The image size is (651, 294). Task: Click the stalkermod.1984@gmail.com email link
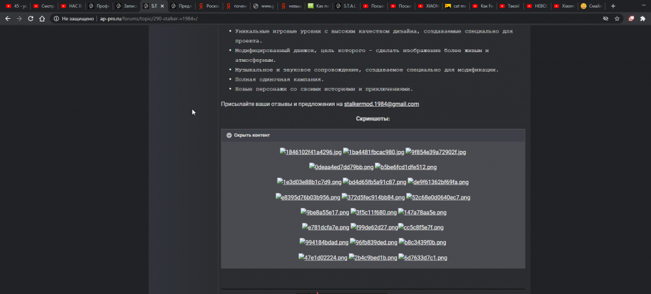pos(381,104)
